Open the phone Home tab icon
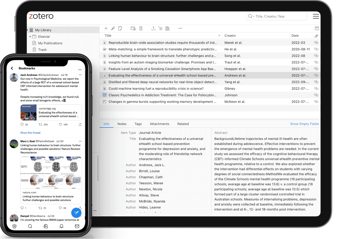Screen dimensions: 337x239 tap(14, 226)
